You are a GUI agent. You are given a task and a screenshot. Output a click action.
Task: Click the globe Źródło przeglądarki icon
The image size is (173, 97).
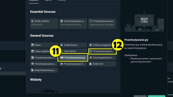pos(91,45)
